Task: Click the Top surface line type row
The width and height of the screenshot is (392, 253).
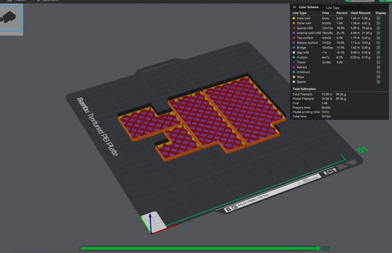Action: click(305, 38)
